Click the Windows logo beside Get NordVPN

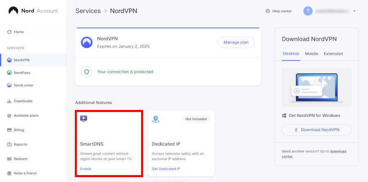point(284,116)
